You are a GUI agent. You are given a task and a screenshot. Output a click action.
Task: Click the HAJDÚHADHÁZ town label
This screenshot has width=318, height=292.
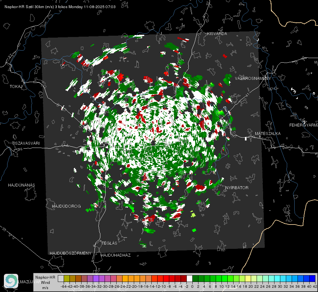coord(116,255)
